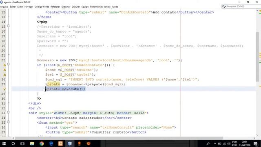The height and width of the screenshot is (147, 261).
Task: Click the search magnifier dropdown icon
Action: 224,7
